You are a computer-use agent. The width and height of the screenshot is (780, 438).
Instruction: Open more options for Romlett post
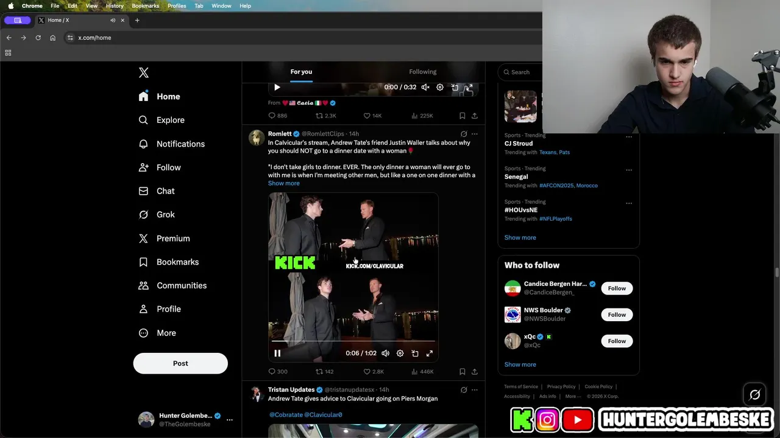475,134
